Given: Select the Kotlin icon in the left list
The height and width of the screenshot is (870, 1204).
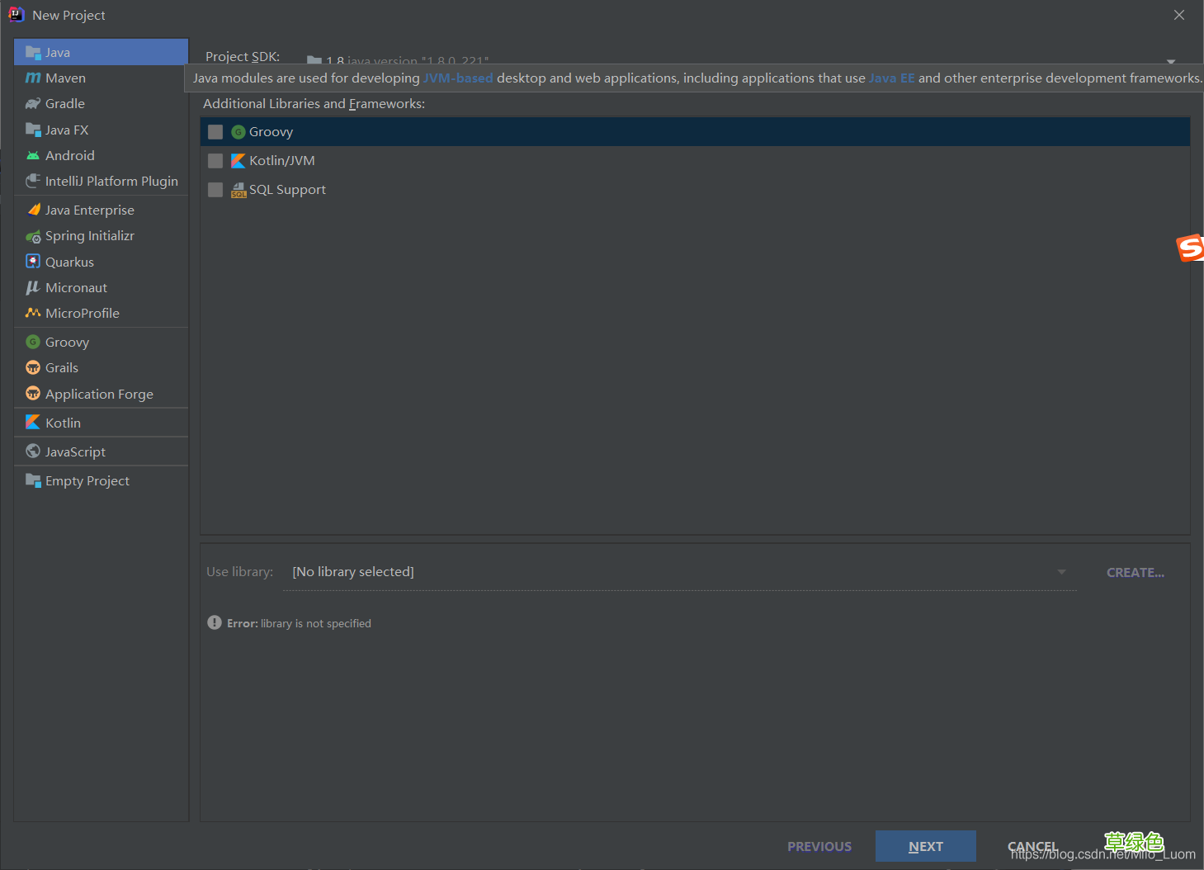Looking at the screenshot, I should pyautogui.click(x=33, y=423).
